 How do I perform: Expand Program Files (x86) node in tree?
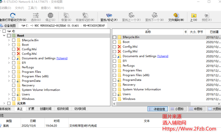(x=9, y=76)
